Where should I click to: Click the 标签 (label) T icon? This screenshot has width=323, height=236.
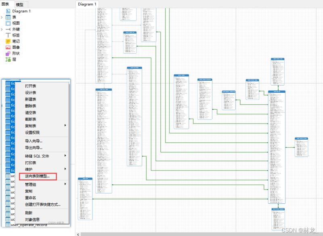pyautogui.click(x=8, y=35)
